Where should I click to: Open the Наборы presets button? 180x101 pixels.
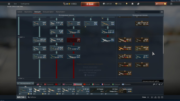tap(32, 97)
